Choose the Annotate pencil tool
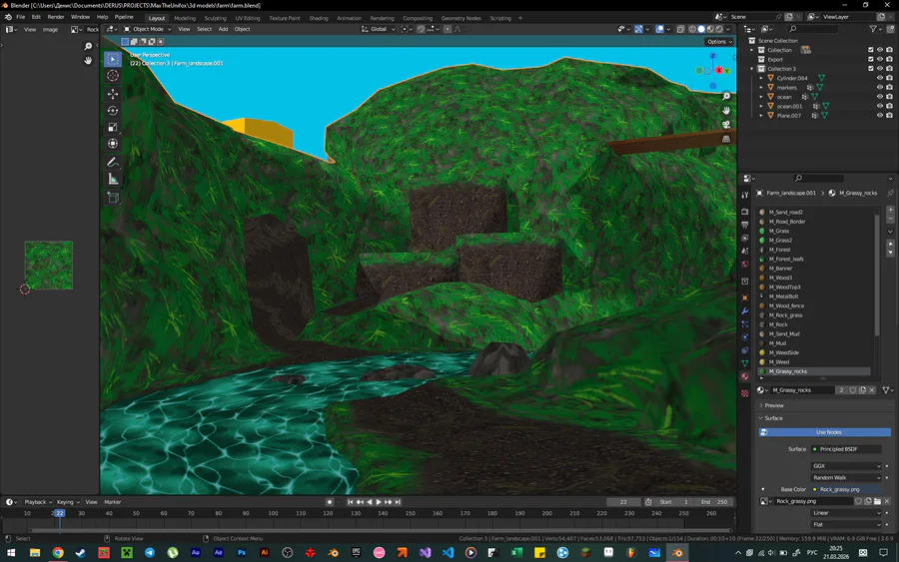Viewport: 899px width, 562px height. pyautogui.click(x=113, y=162)
